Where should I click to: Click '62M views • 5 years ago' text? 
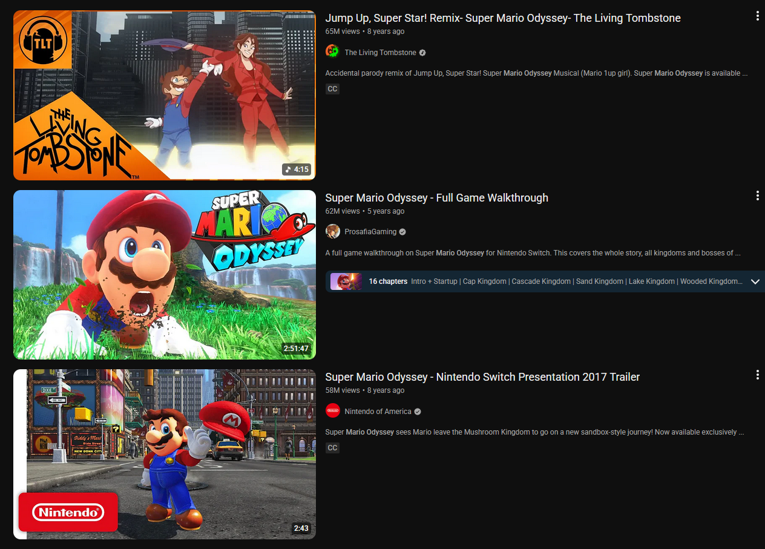tap(365, 211)
